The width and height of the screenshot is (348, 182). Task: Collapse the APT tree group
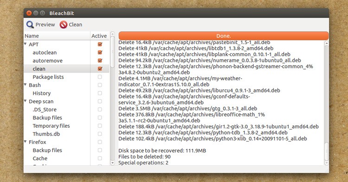coord(26,44)
